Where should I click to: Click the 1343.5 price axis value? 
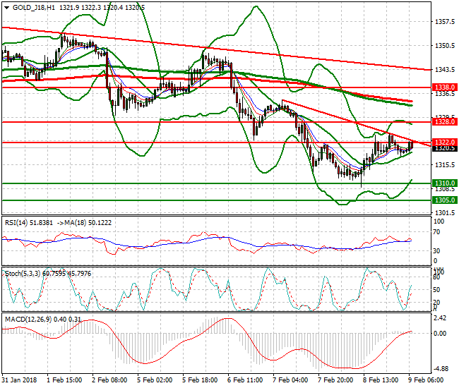[x=445, y=70]
